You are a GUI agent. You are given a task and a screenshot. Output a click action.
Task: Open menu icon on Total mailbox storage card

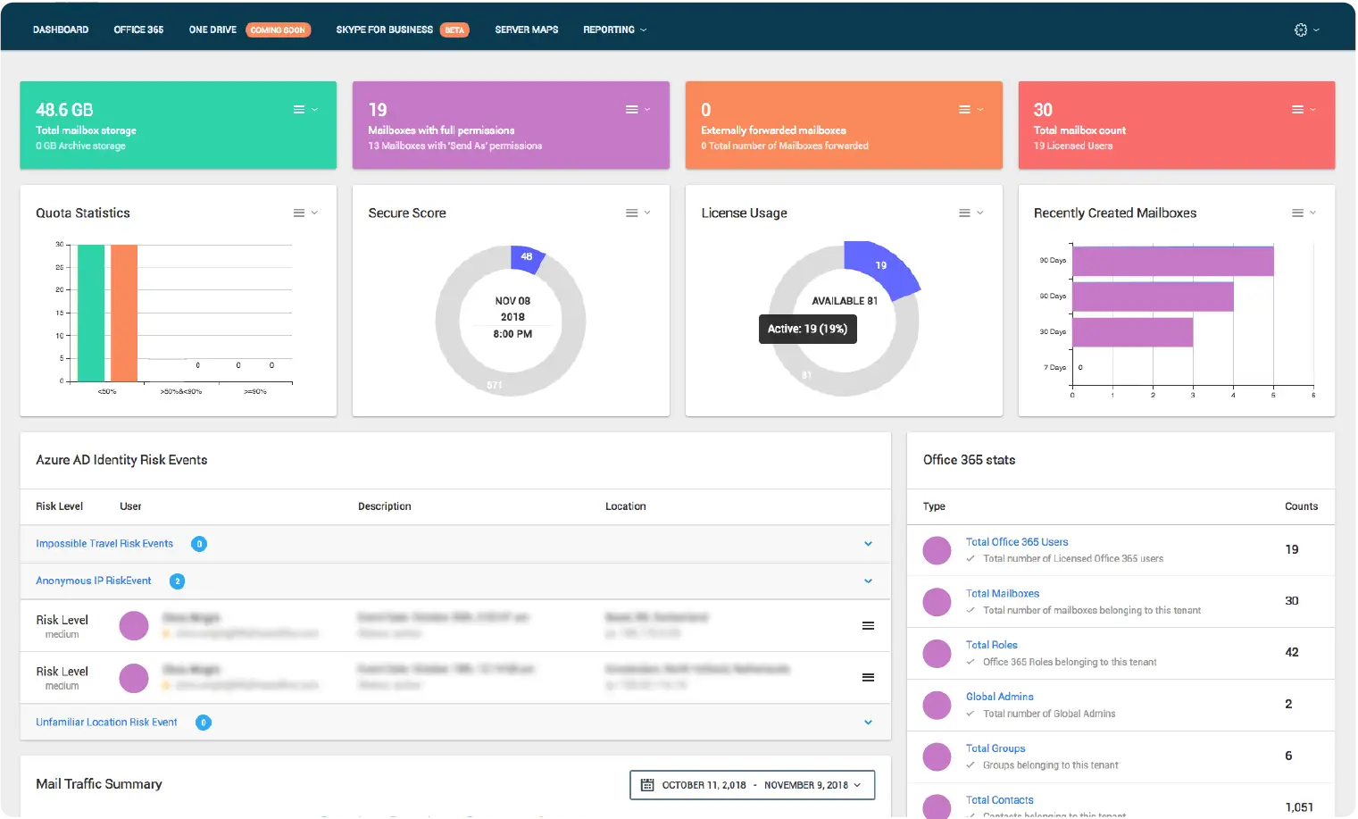click(x=299, y=110)
